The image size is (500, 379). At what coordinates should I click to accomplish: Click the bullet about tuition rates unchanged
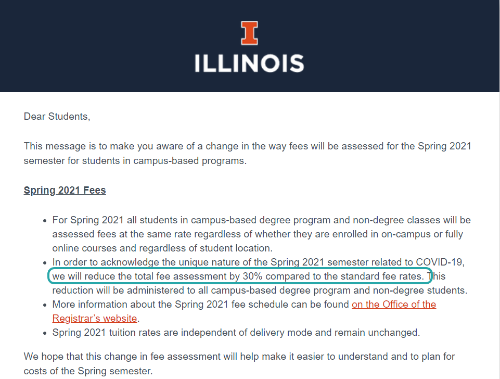(x=236, y=333)
